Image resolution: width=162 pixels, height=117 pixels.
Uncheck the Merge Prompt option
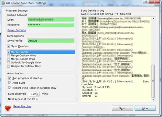coord(8,52)
